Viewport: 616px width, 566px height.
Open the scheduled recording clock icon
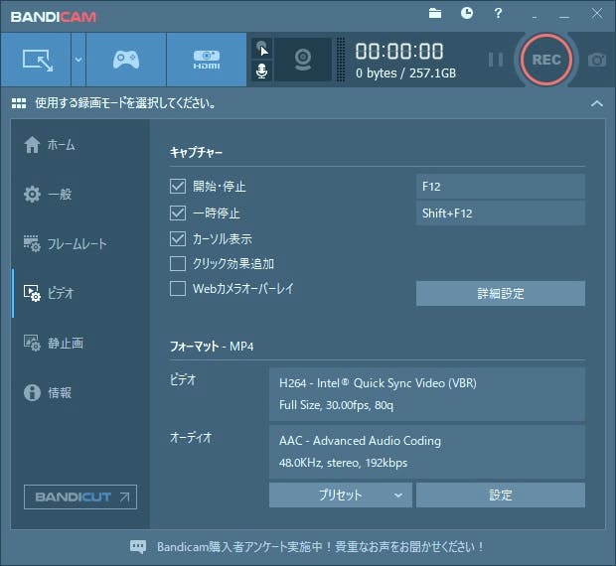[x=467, y=13]
